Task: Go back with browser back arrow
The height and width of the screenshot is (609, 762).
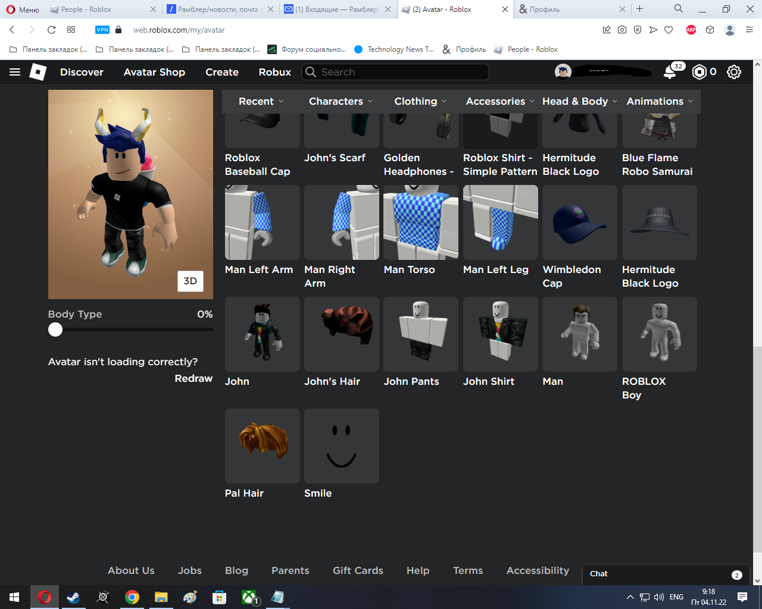Action: [12, 30]
